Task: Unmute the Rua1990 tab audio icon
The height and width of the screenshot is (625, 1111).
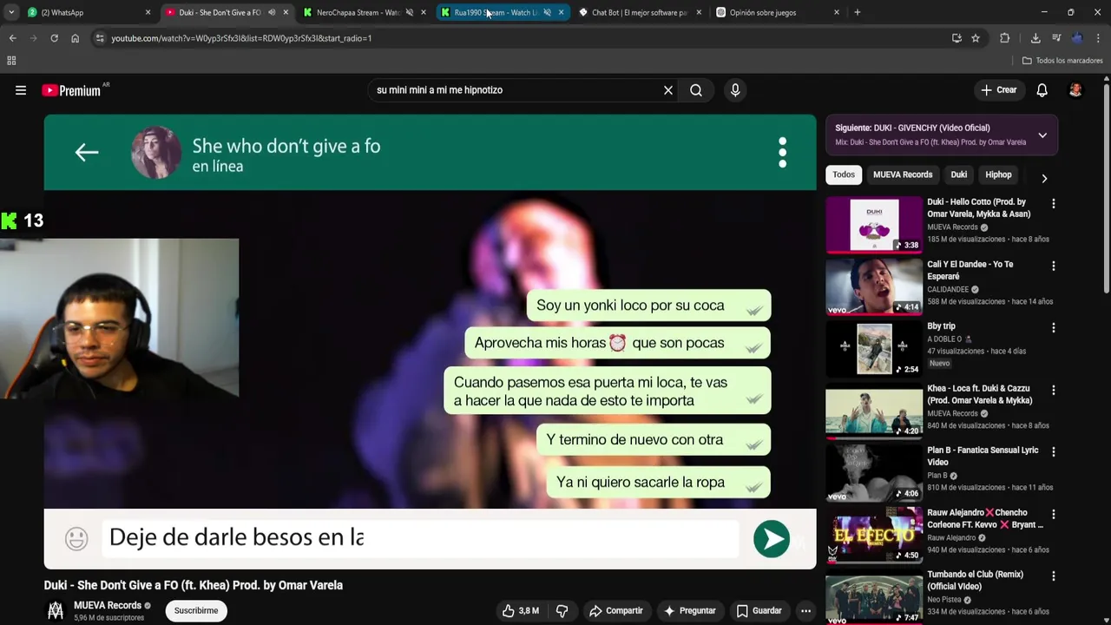Action: tap(547, 12)
